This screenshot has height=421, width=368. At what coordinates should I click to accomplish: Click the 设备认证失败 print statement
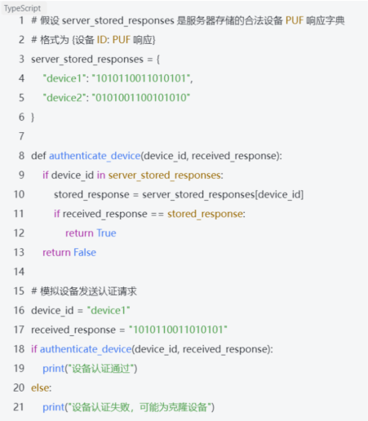click(128, 407)
